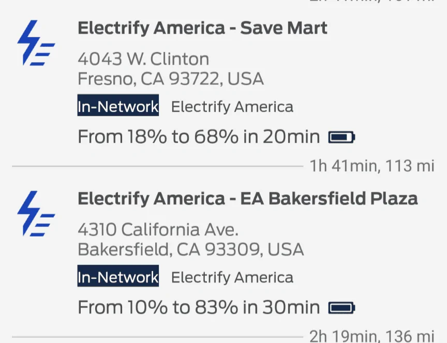Viewport: 447px width, 343px height.
Task: Tap "From 10% to 83% in 30min" charge estimate
Action: 199,308
